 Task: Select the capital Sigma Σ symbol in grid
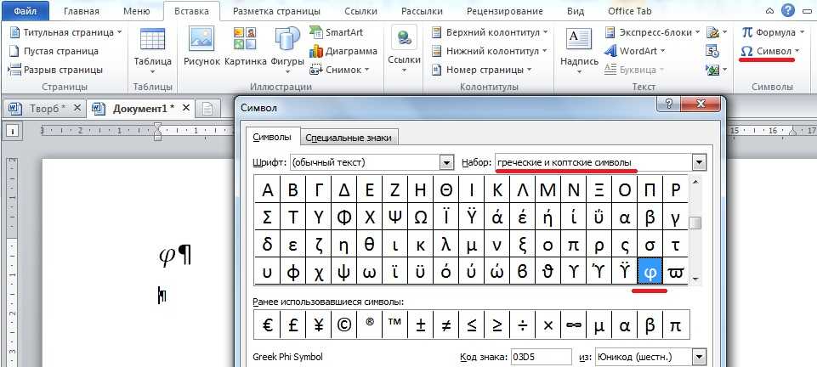pyautogui.click(x=267, y=217)
